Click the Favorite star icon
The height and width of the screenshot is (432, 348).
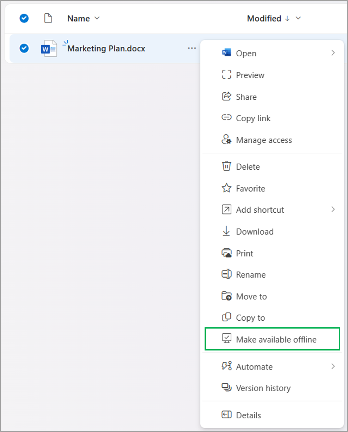[226, 188]
